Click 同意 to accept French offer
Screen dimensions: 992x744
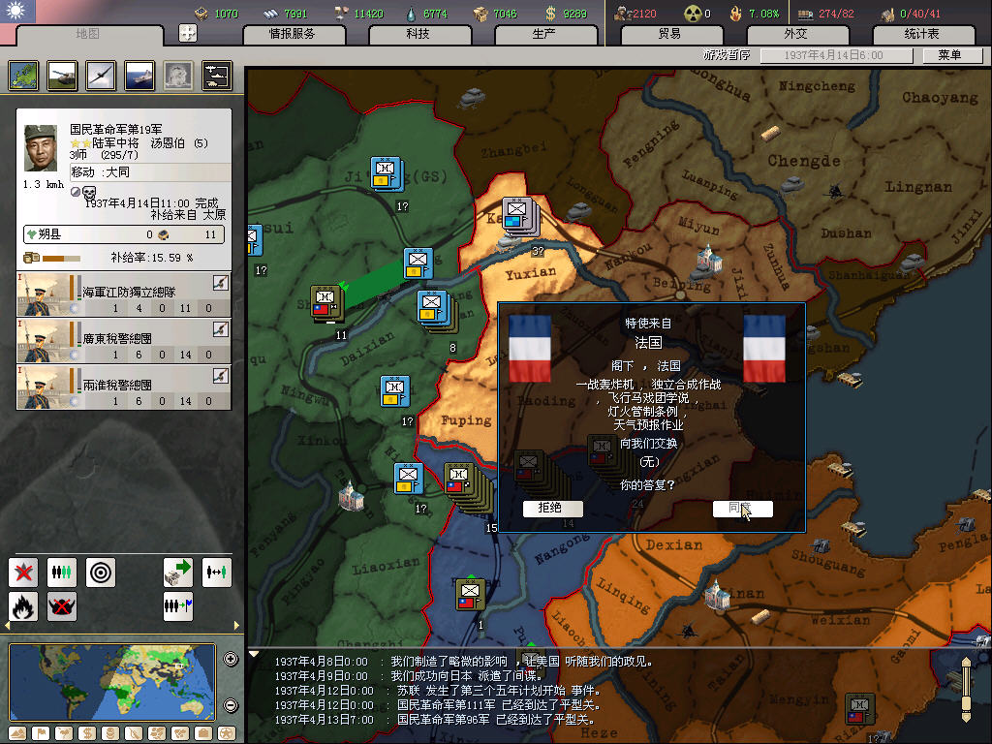pos(742,508)
